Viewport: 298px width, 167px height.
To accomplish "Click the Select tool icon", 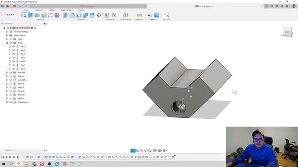I will tap(166, 15).
